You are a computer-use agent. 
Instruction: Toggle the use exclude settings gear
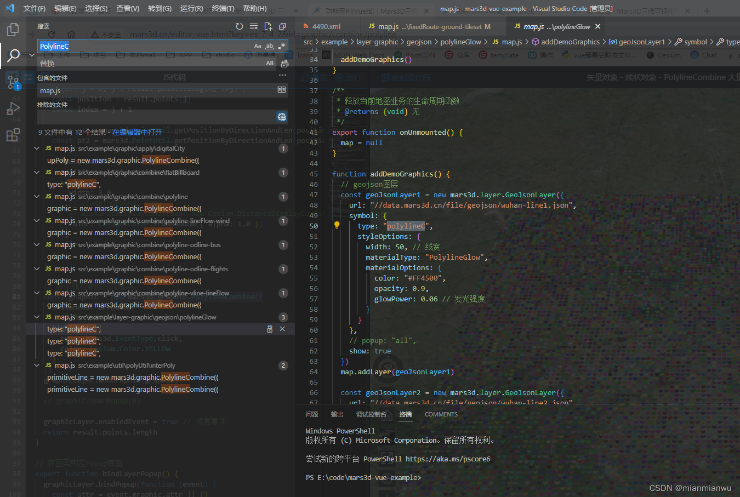tap(282, 117)
